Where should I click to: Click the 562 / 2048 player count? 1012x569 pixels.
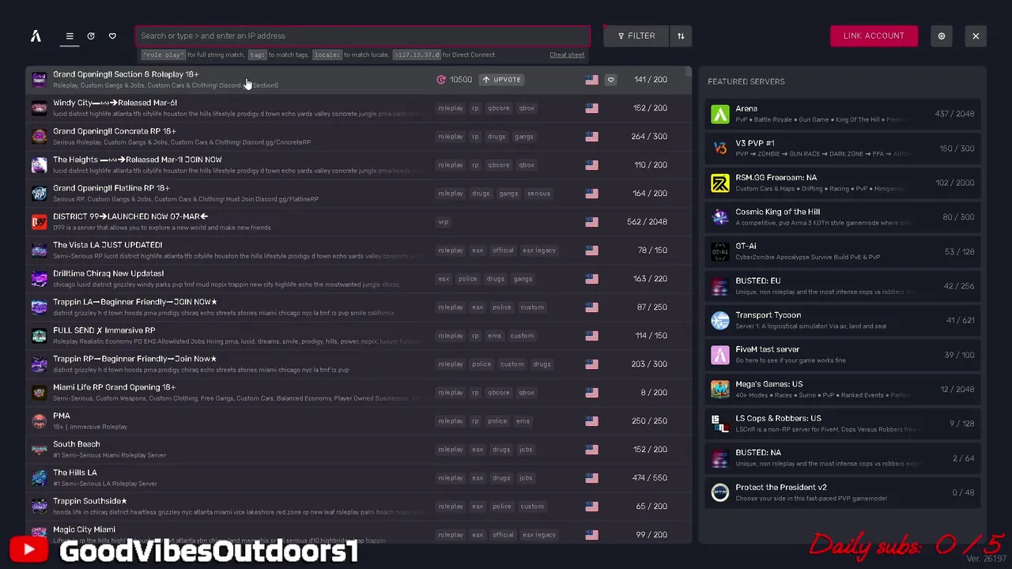pyautogui.click(x=647, y=222)
